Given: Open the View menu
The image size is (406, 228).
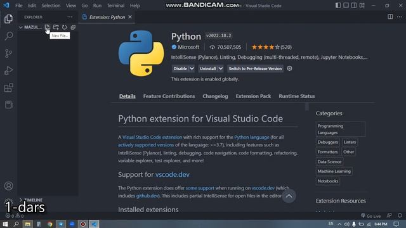Looking at the screenshot, I should tap(70, 6).
